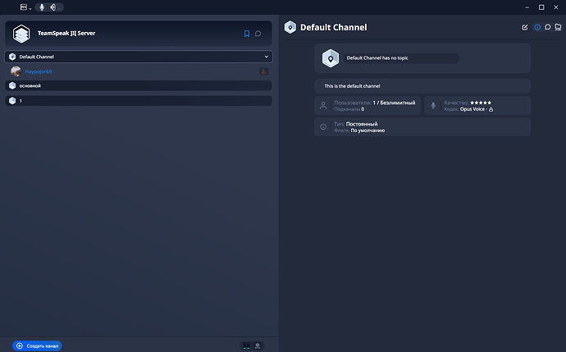
Task: Click the info circle icon in type card
Action: pos(323,127)
